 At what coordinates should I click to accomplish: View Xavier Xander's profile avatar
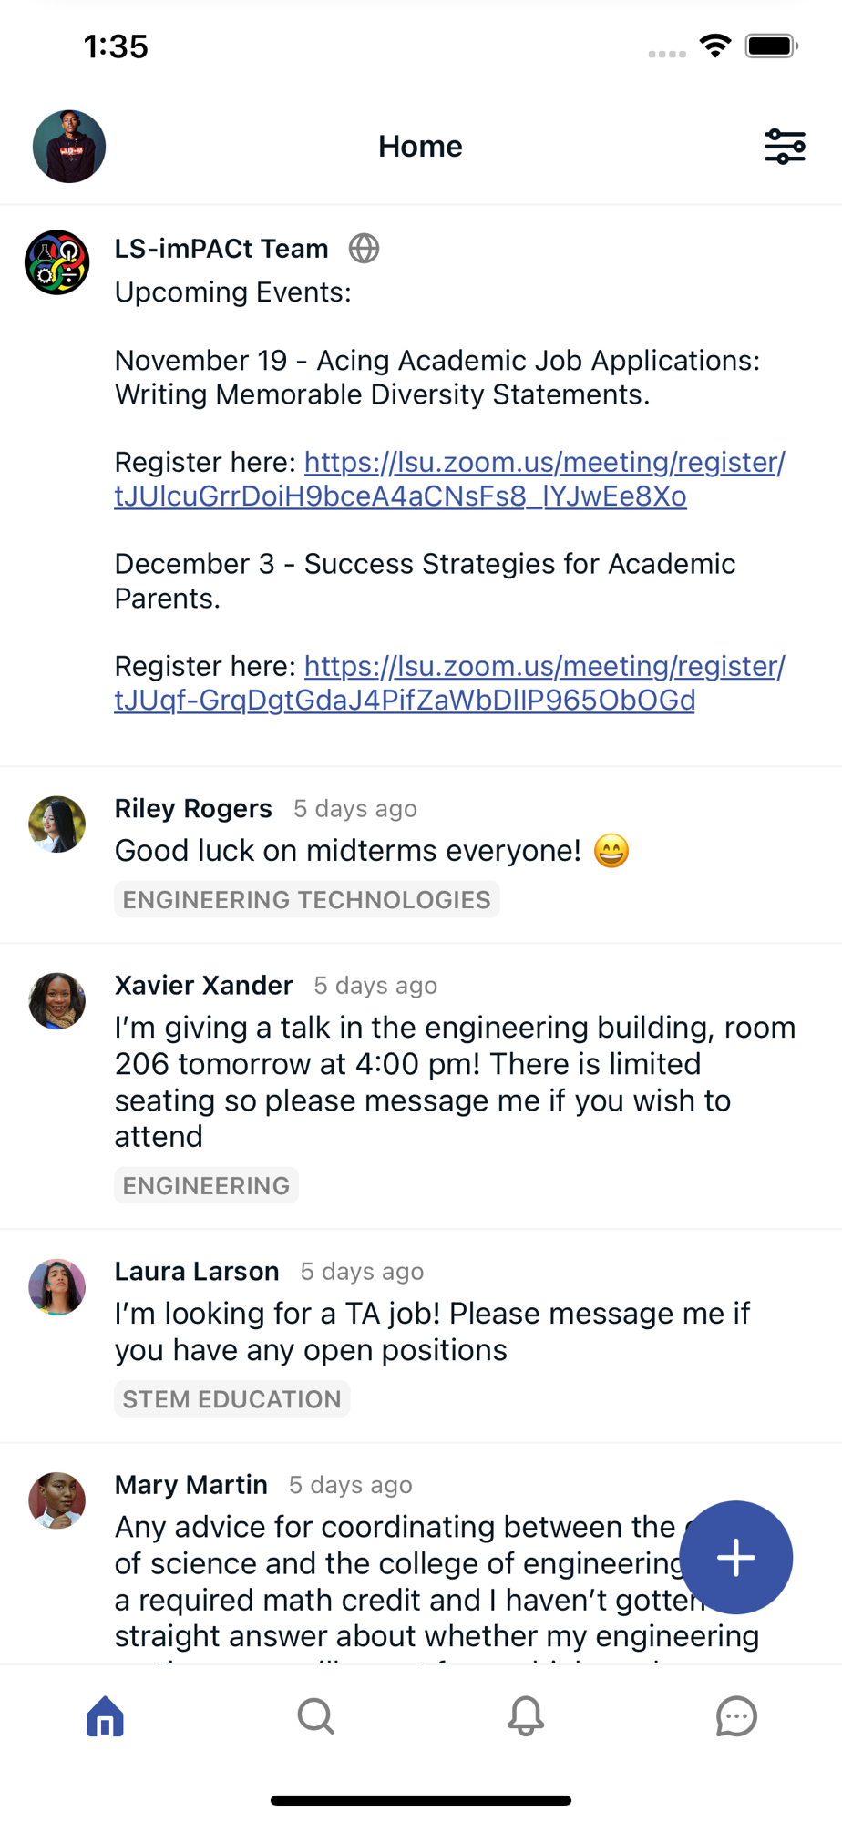click(x=56, y=1000)
